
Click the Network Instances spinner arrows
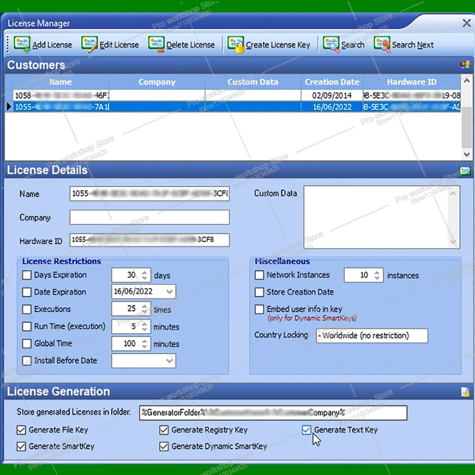[377, 275]
